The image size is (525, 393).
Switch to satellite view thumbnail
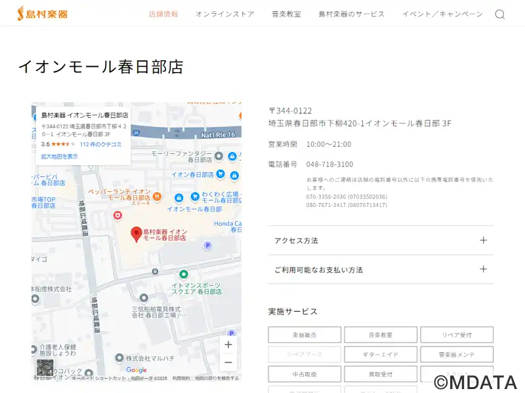pyautogui.click(x=45, y=367)
